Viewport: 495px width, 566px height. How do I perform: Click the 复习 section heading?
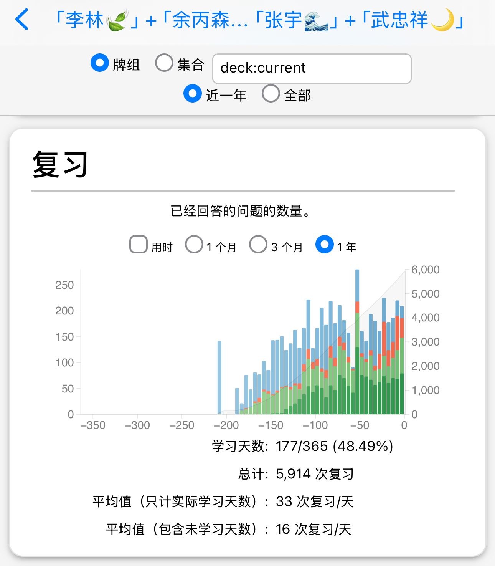[x=60, y=164]
